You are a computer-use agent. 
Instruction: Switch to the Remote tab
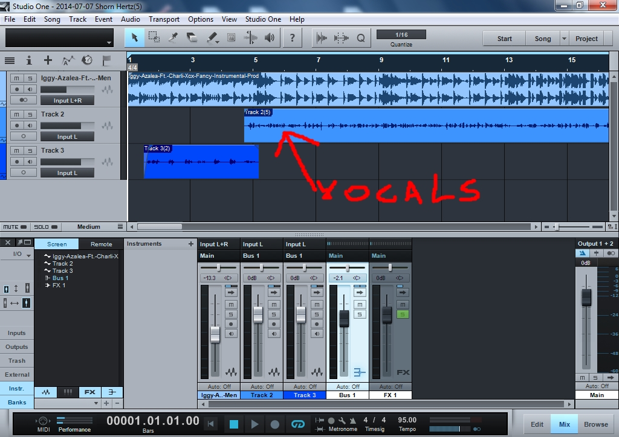point(101,244)
